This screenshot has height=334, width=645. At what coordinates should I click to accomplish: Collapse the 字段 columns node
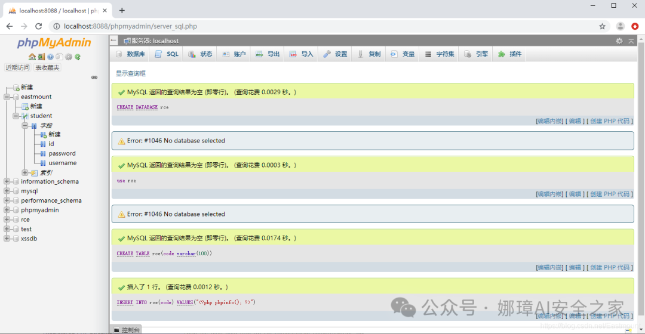[24, 125]
